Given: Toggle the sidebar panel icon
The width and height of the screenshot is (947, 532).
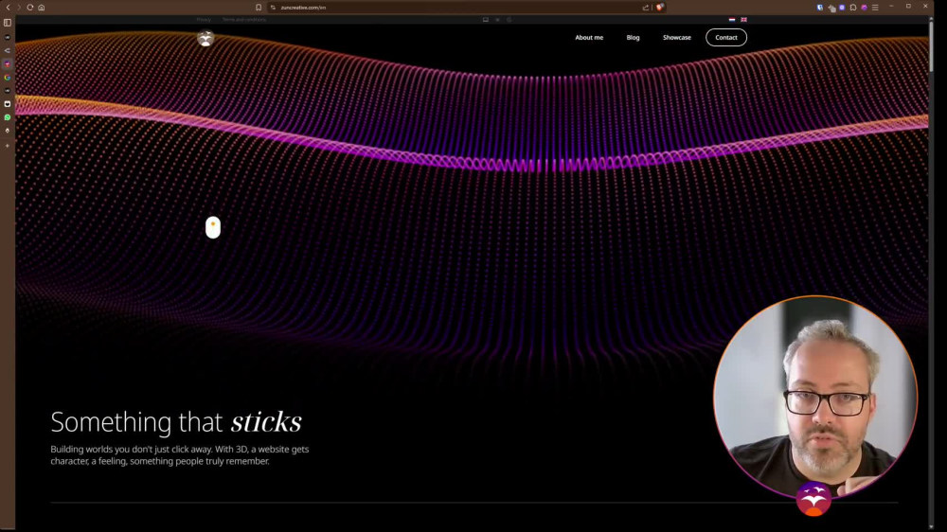Looking at the screenshot, I should (x=8, y=23).
